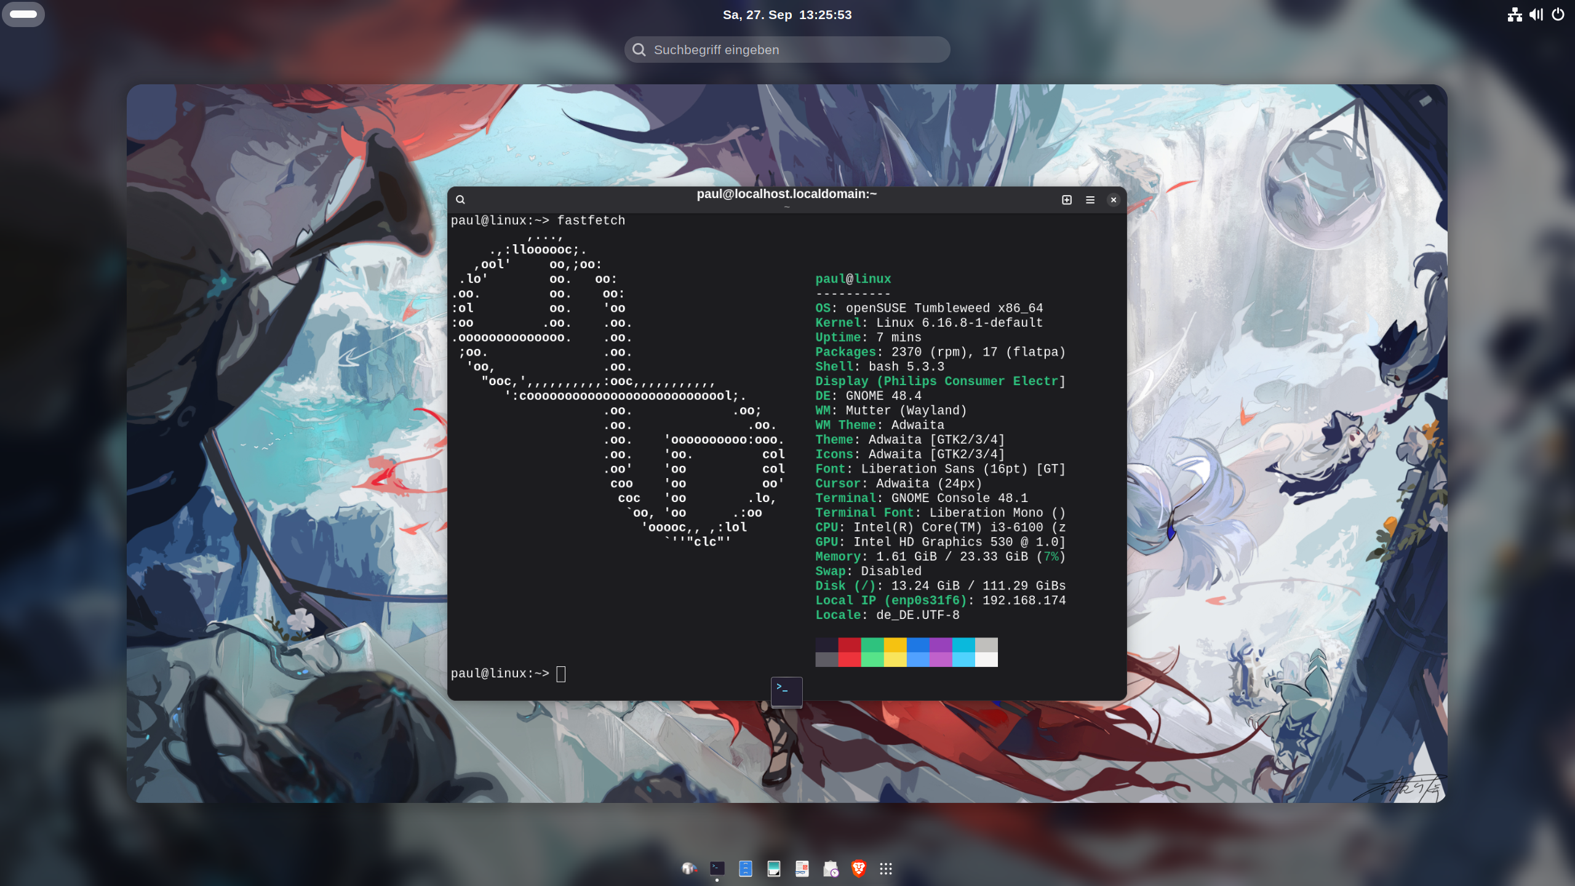Screen dimensions: 1575x886
Task: Show all applications grid
Action: click(x=885, y=868)
